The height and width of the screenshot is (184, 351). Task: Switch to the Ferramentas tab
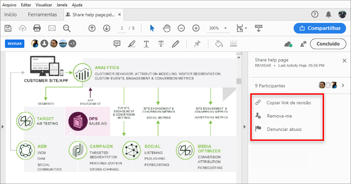tap(43, 15)
